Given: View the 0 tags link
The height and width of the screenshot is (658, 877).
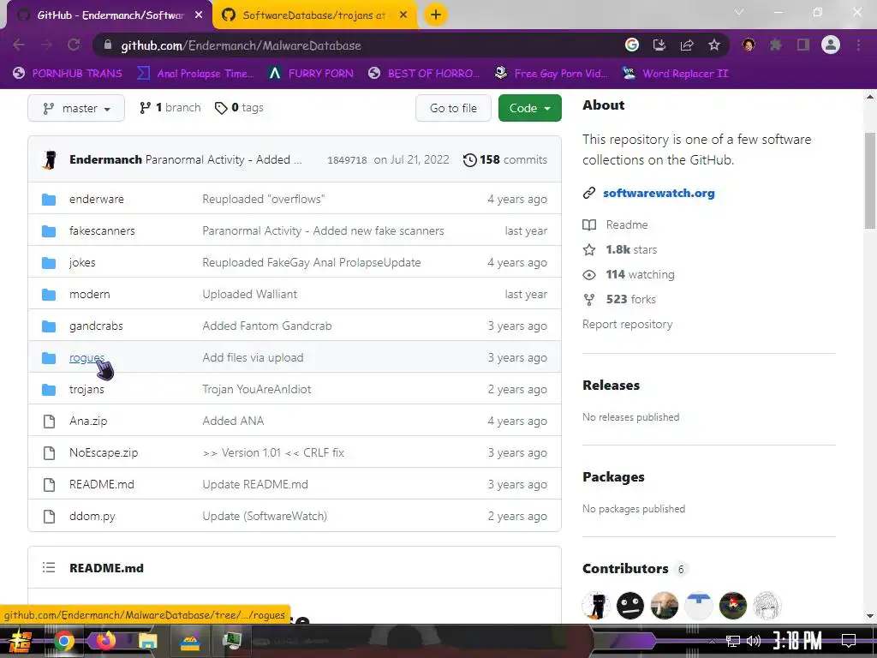Looking at the screenshot, I should tap(240, 107).
